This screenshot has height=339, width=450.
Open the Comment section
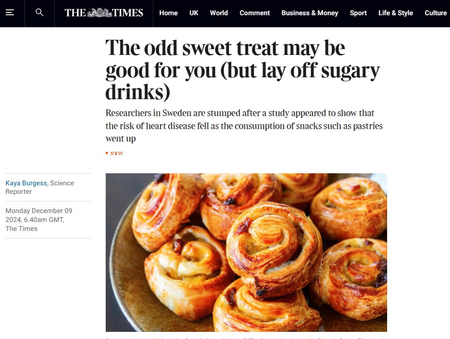tap(254, 13)
